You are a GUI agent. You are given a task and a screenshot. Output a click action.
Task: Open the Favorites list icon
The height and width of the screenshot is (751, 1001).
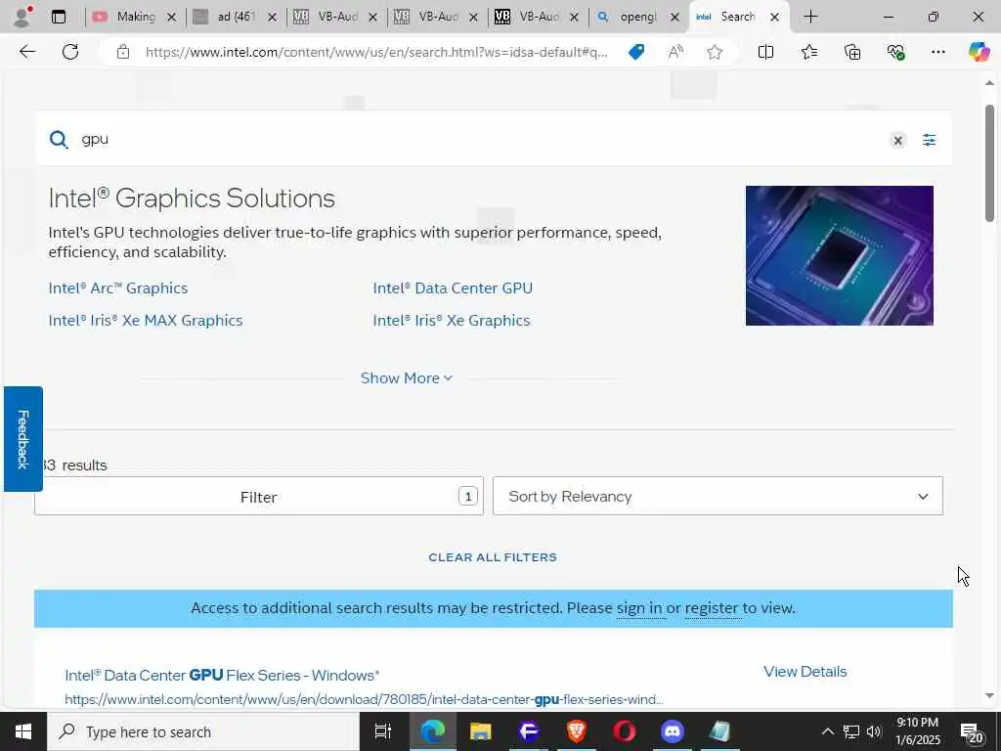(x=808, y=52)
